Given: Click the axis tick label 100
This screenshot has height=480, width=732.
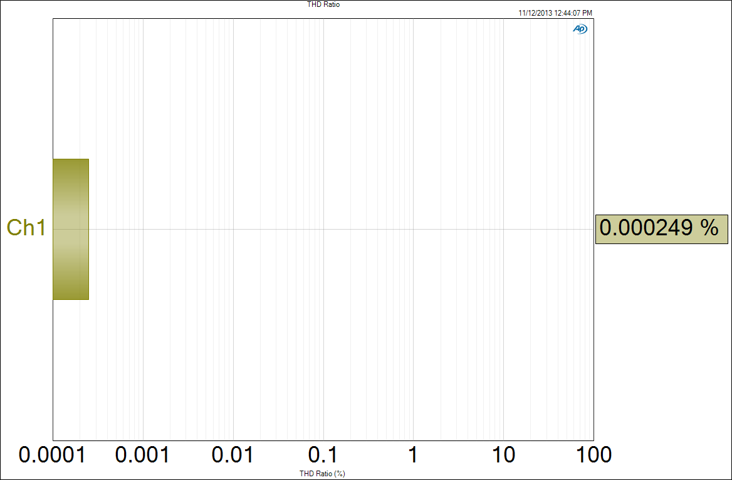Looking at the screenshot, I should (593, 455).
